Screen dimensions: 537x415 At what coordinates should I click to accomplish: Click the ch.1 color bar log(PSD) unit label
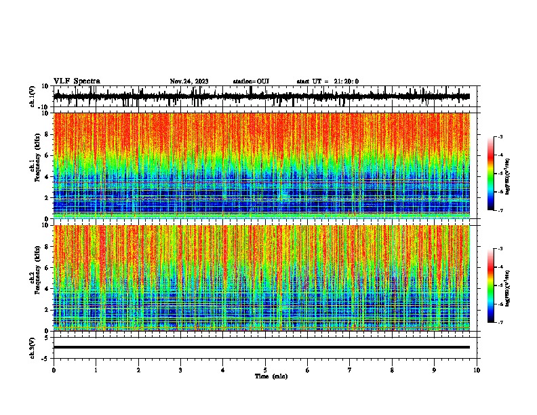tap(508, 176)
